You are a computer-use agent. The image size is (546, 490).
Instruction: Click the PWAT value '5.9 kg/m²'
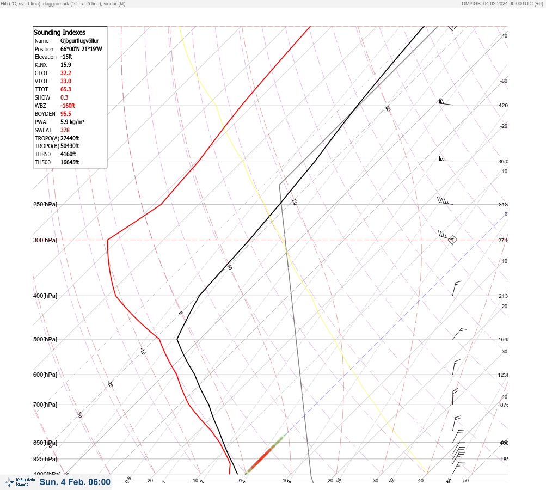72,122
